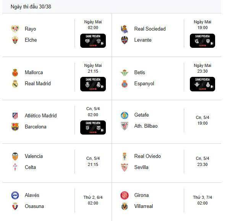Click the Real Madrid crest icon
Viewport: 230px width, 221px height.
[x=15, y=84]
